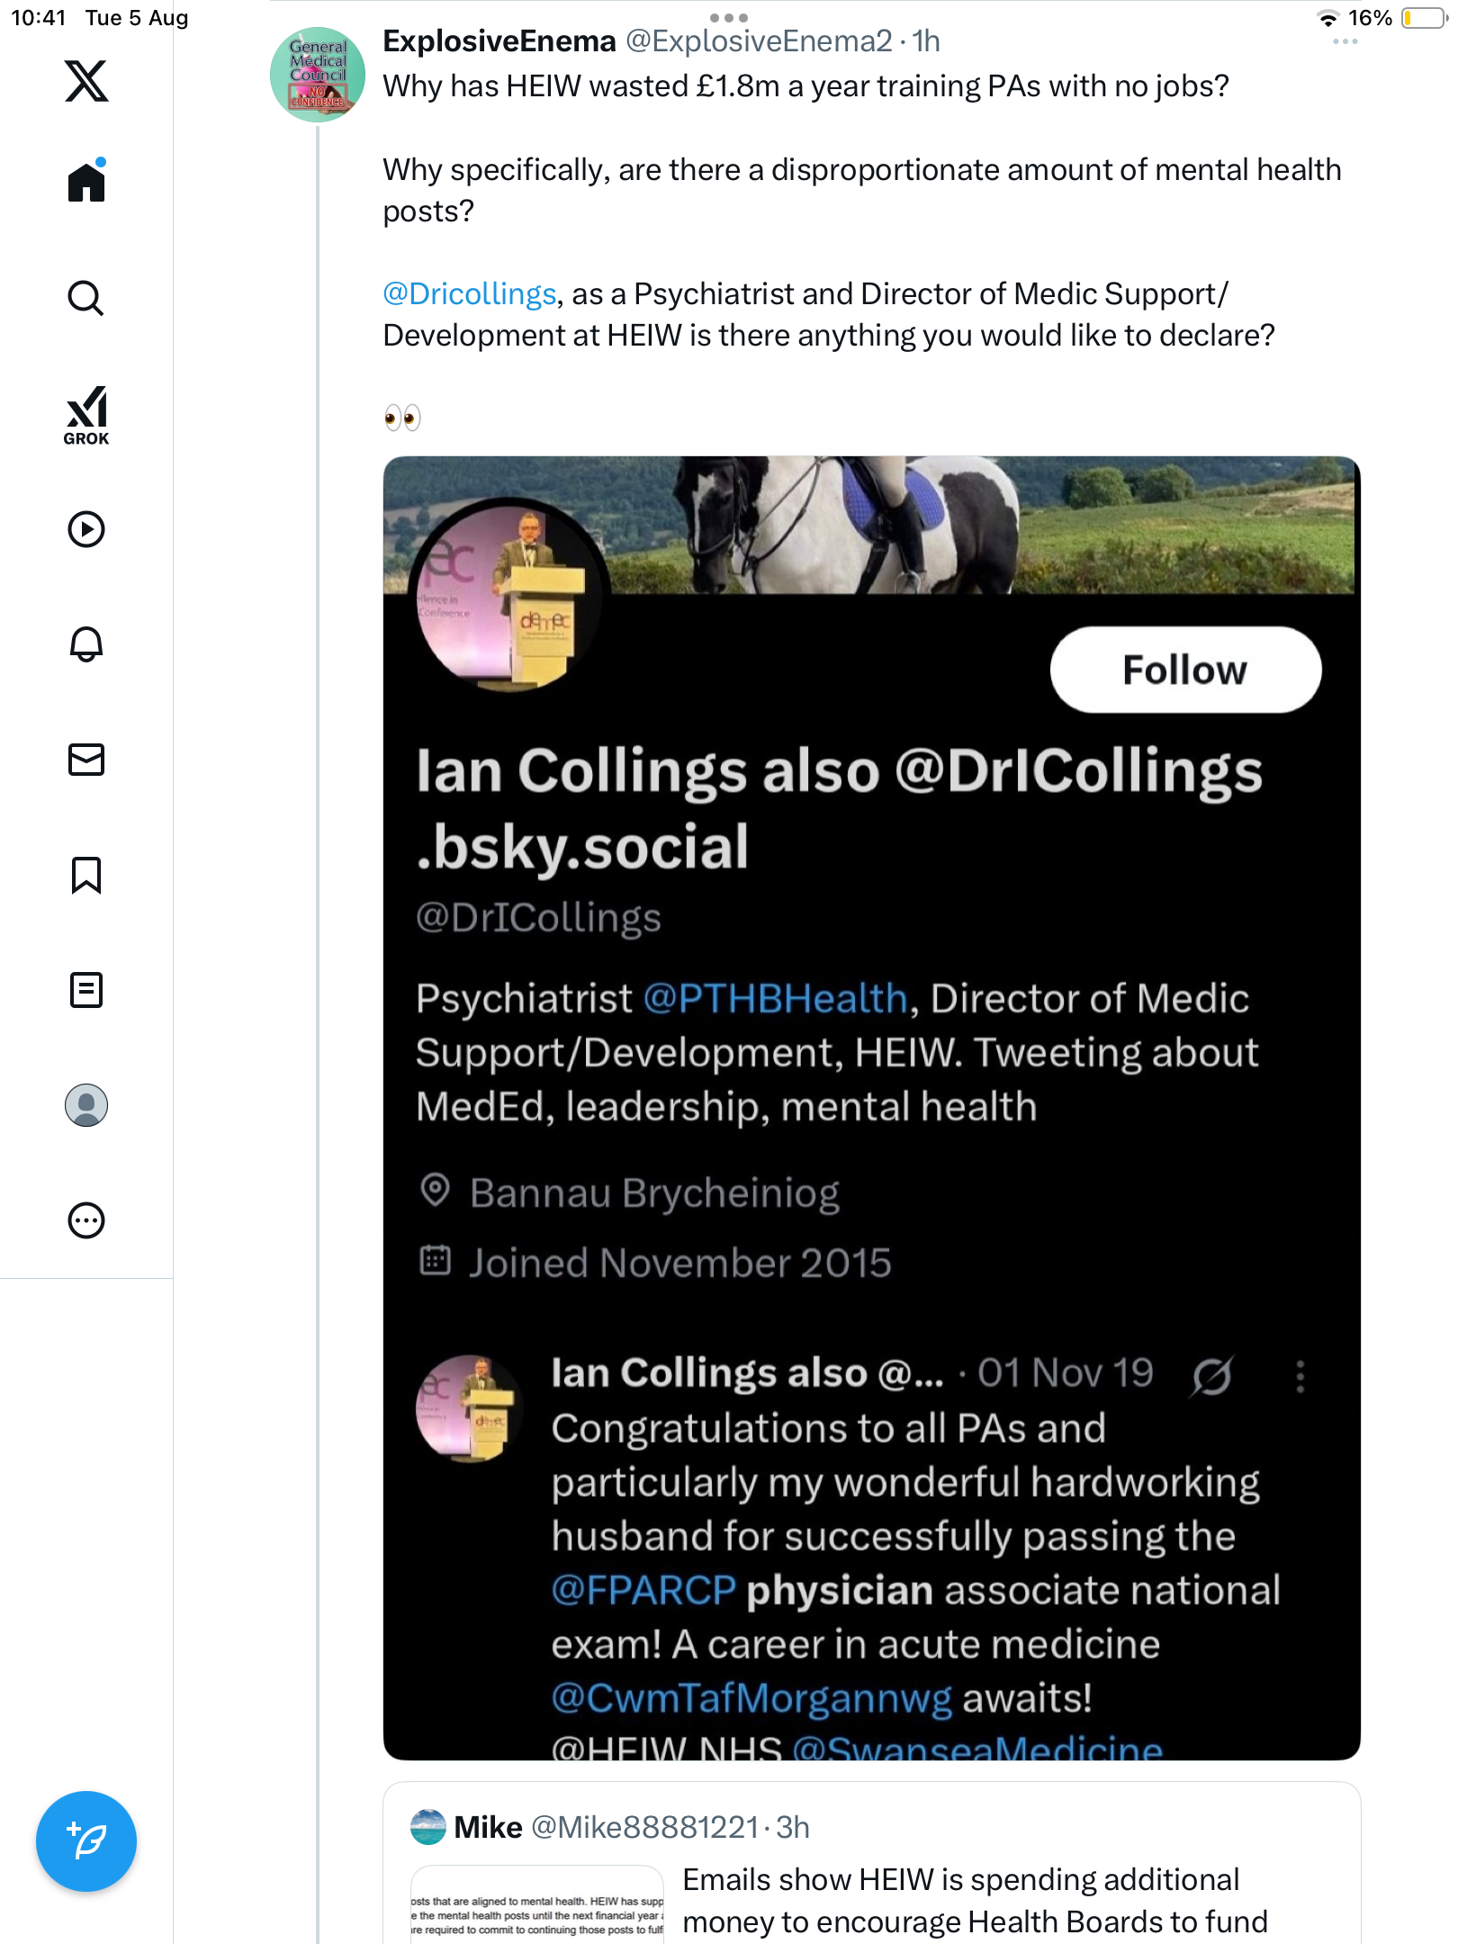1458x1944 pixels.
Task: Open the embedded profile screenshot image
Action: (871, 1107)
